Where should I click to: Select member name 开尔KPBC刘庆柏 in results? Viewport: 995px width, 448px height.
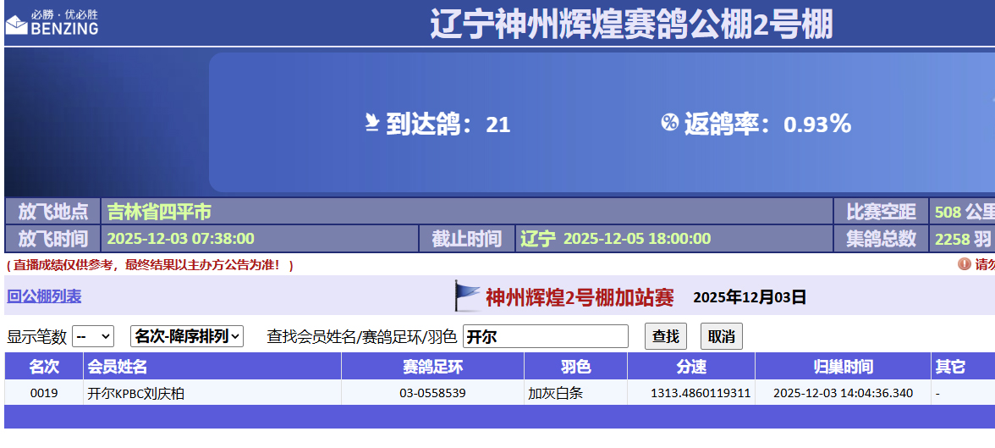135,393
